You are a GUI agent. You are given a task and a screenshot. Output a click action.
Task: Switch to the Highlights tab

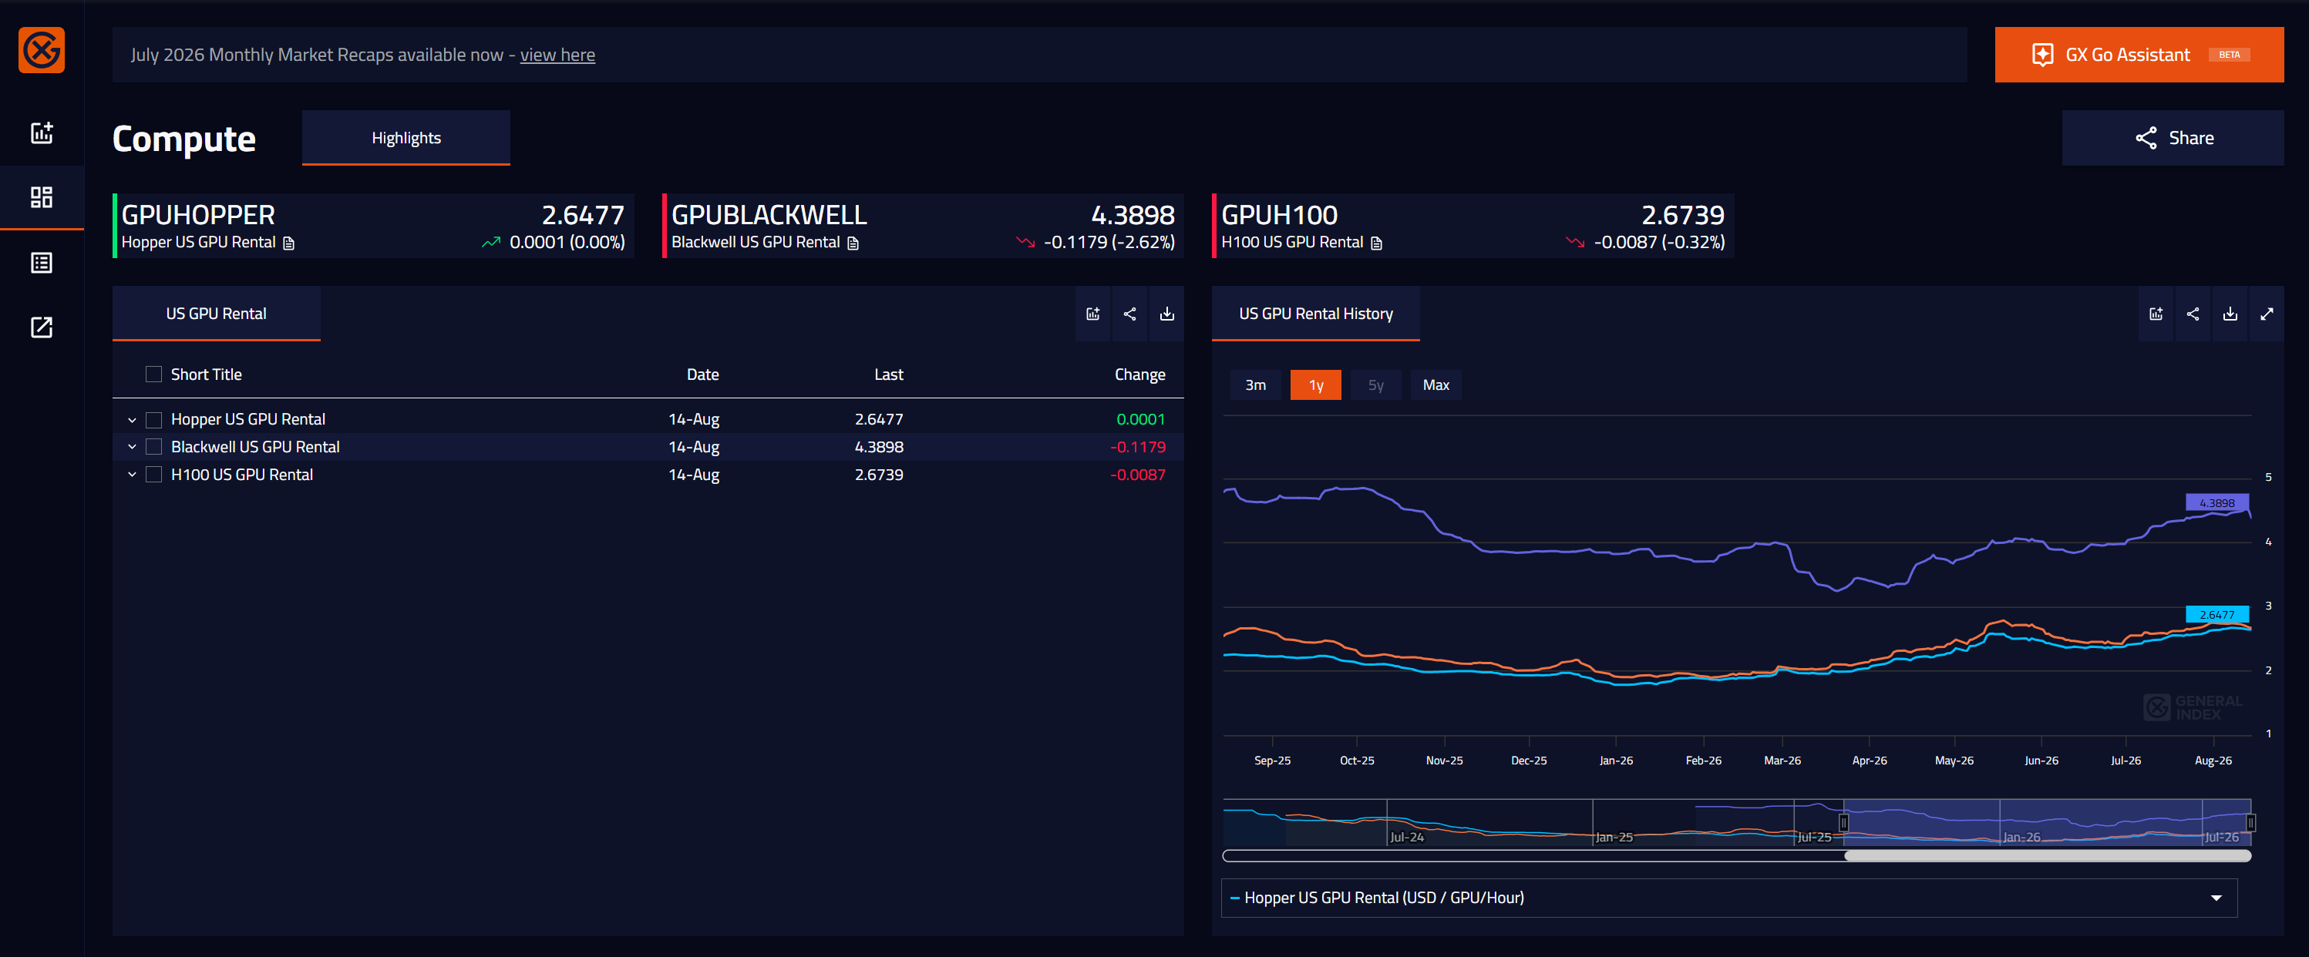[x=406, y=138]
